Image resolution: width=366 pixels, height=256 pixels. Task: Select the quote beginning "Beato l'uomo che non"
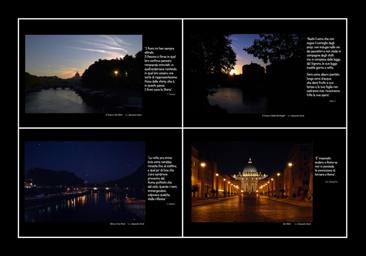click(323, 53)
